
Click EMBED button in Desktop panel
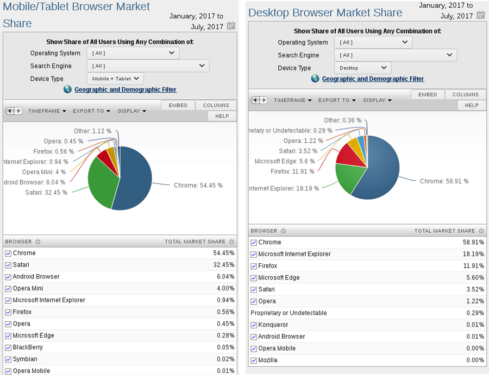point(428,94)
